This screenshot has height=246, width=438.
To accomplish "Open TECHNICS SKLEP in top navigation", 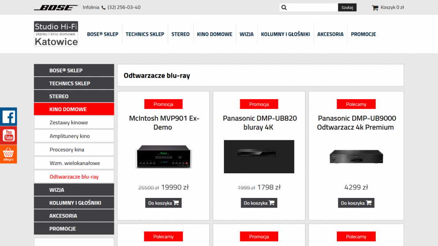I will (145, 34).
